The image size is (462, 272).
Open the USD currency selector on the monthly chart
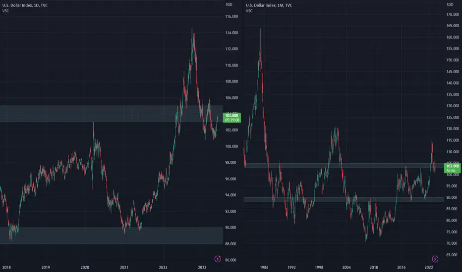[450, 4]
